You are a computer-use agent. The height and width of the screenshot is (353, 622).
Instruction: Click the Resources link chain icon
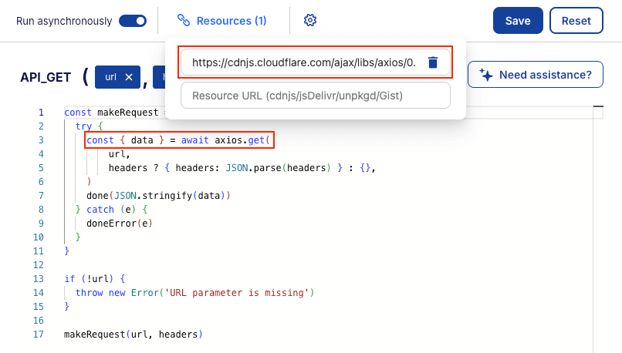point(183,21)
